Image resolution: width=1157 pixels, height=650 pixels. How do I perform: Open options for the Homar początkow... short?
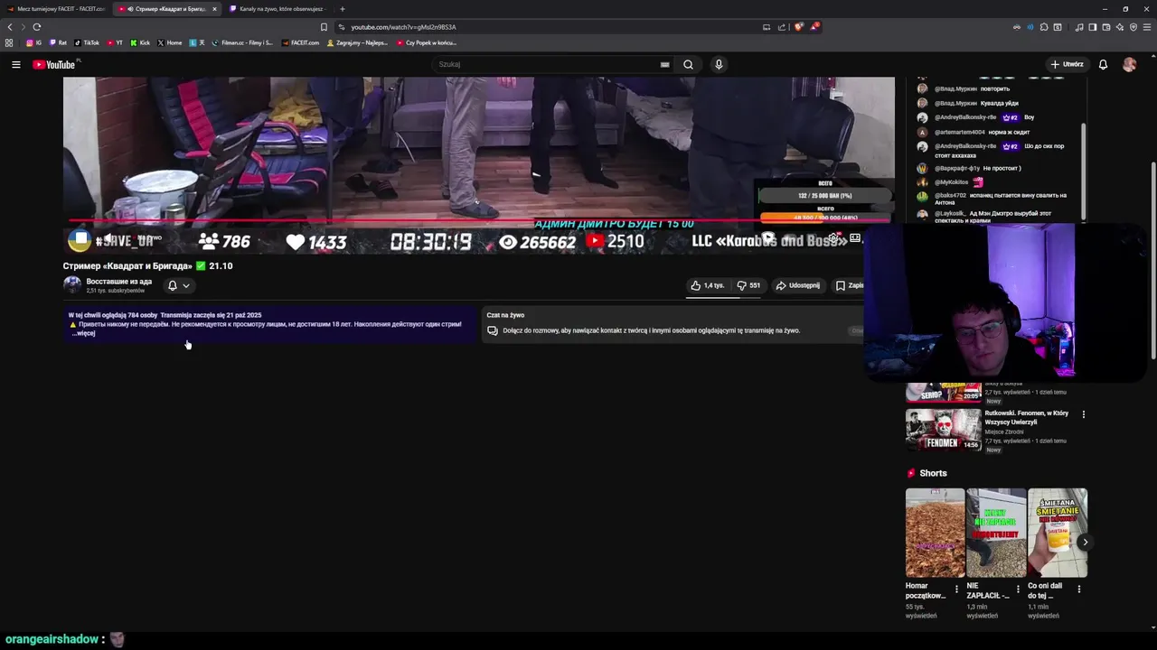click(x=956, y=590)
